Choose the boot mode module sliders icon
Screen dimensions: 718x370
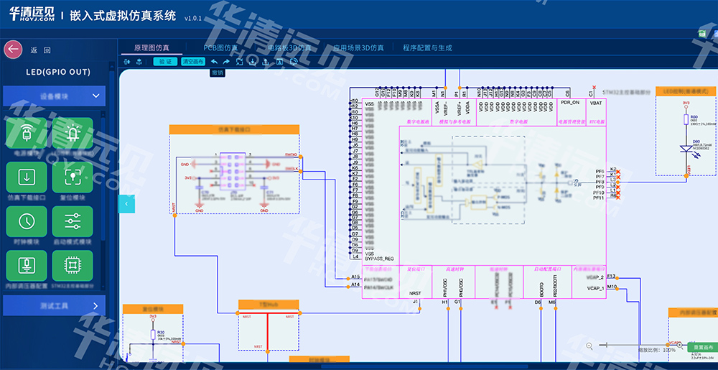coord(73,222)
